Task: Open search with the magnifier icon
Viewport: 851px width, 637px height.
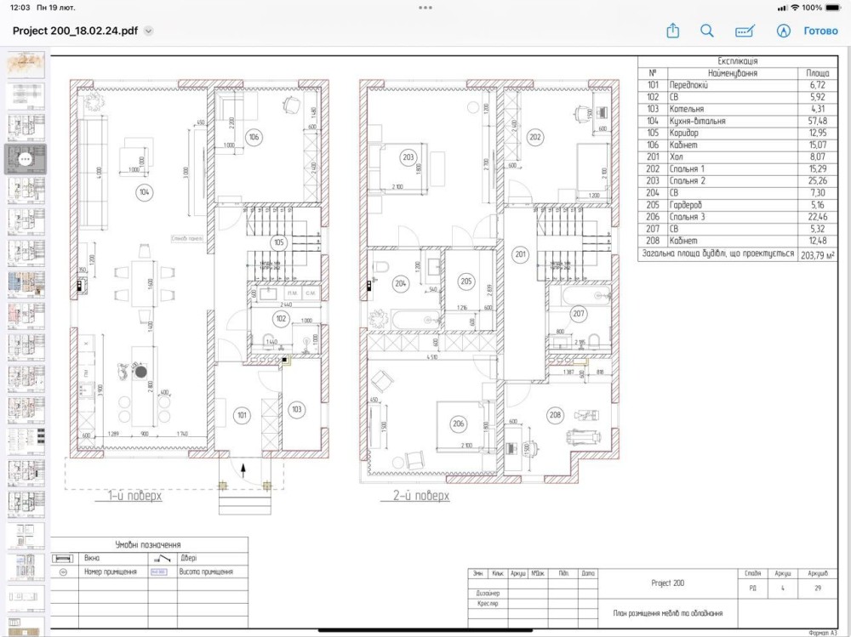Action: pos(707,31)
